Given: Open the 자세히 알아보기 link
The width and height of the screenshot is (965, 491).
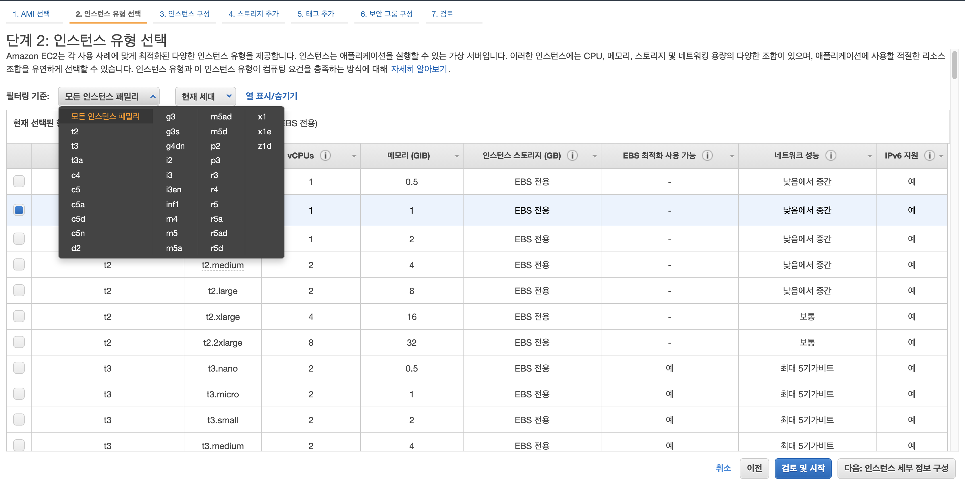Looking at the screenshot, I should [x=419, y=69].
